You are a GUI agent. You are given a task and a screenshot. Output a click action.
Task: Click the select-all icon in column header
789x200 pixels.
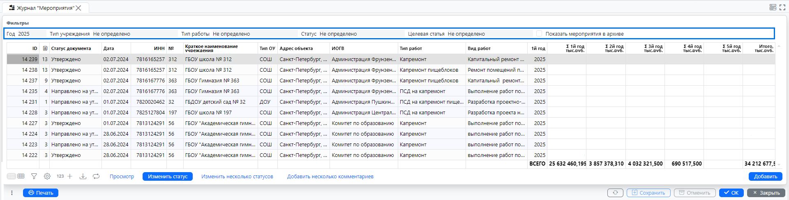(x=45, y=48)
